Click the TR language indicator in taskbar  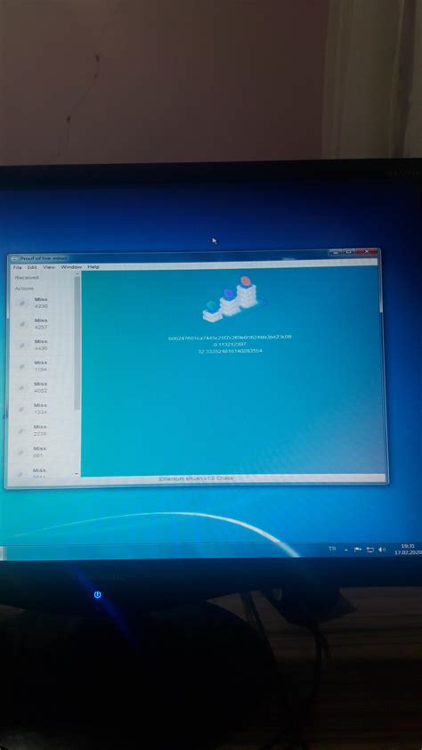point(332,549)
